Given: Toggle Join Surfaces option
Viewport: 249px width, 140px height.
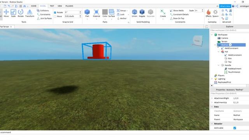Looking at the screenshot, I should [x=44, y=18].
